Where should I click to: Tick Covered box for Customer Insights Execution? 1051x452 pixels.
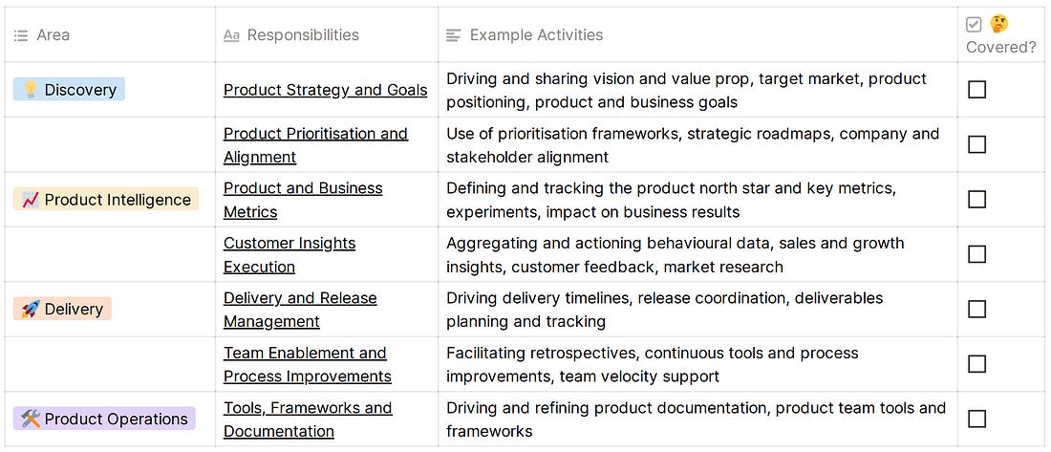coord(977,254)
